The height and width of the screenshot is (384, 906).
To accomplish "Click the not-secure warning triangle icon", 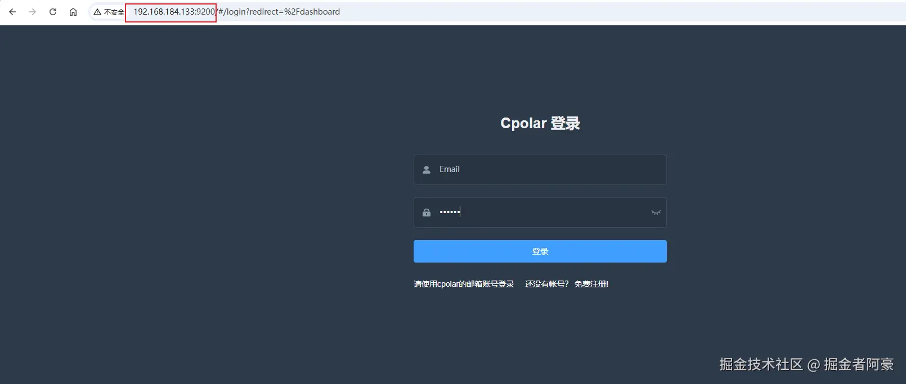I will pyautogui.click(x=97, y=12).
